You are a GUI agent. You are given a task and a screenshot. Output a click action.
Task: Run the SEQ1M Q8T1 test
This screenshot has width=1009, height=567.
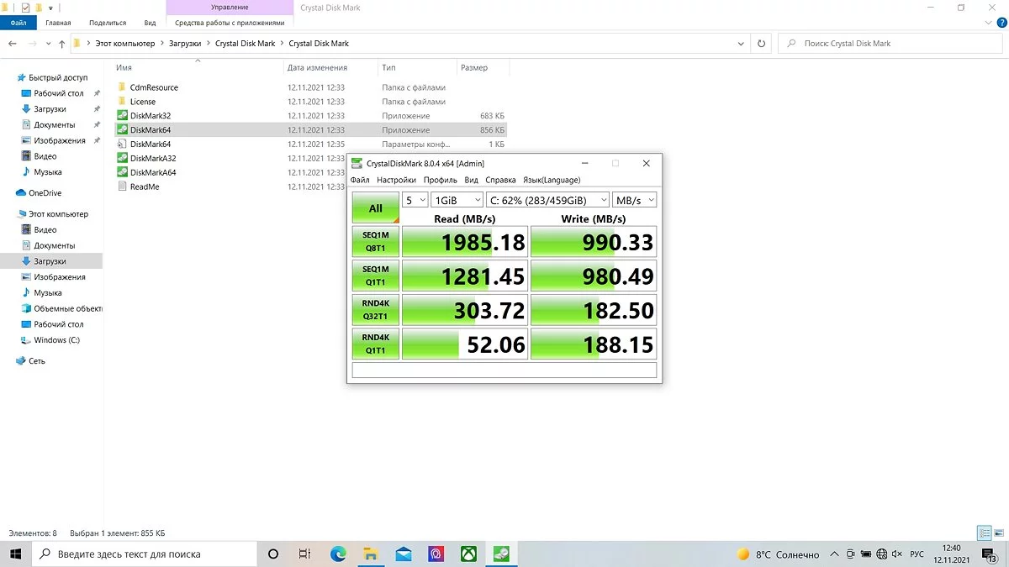click(375, 242)
